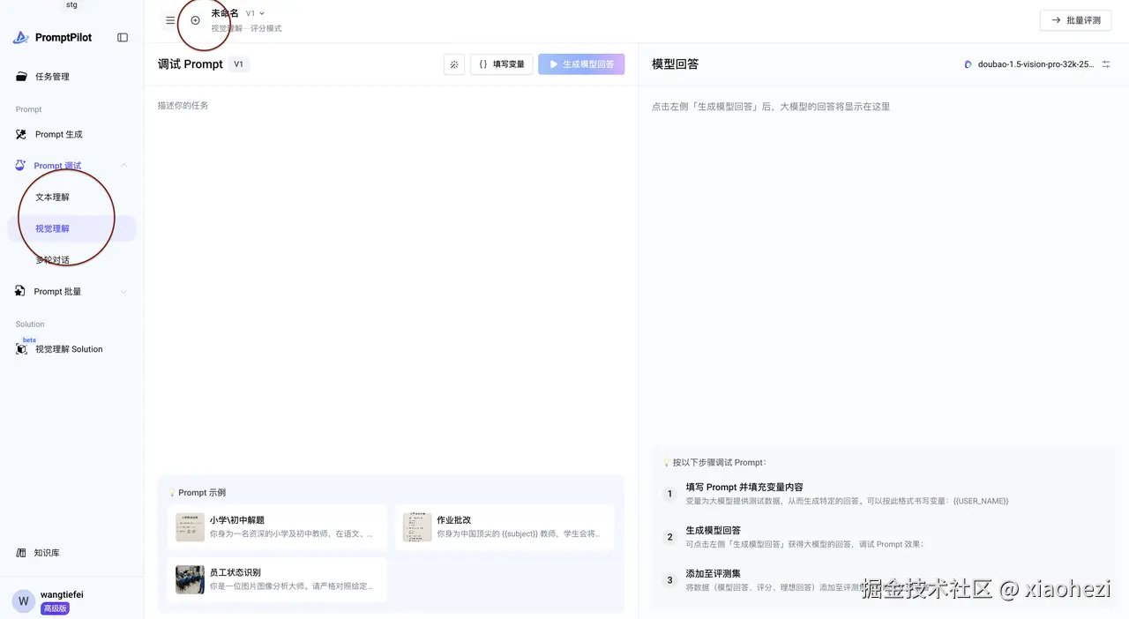Open the V1 version dropdown in header
This screenshot has width=1129, height=619.
click(255, 13)
